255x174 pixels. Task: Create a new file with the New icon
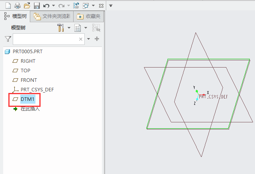pos(8,6)
